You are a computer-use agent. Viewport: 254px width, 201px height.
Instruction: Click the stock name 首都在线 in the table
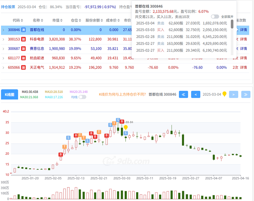tap(37, 30)
